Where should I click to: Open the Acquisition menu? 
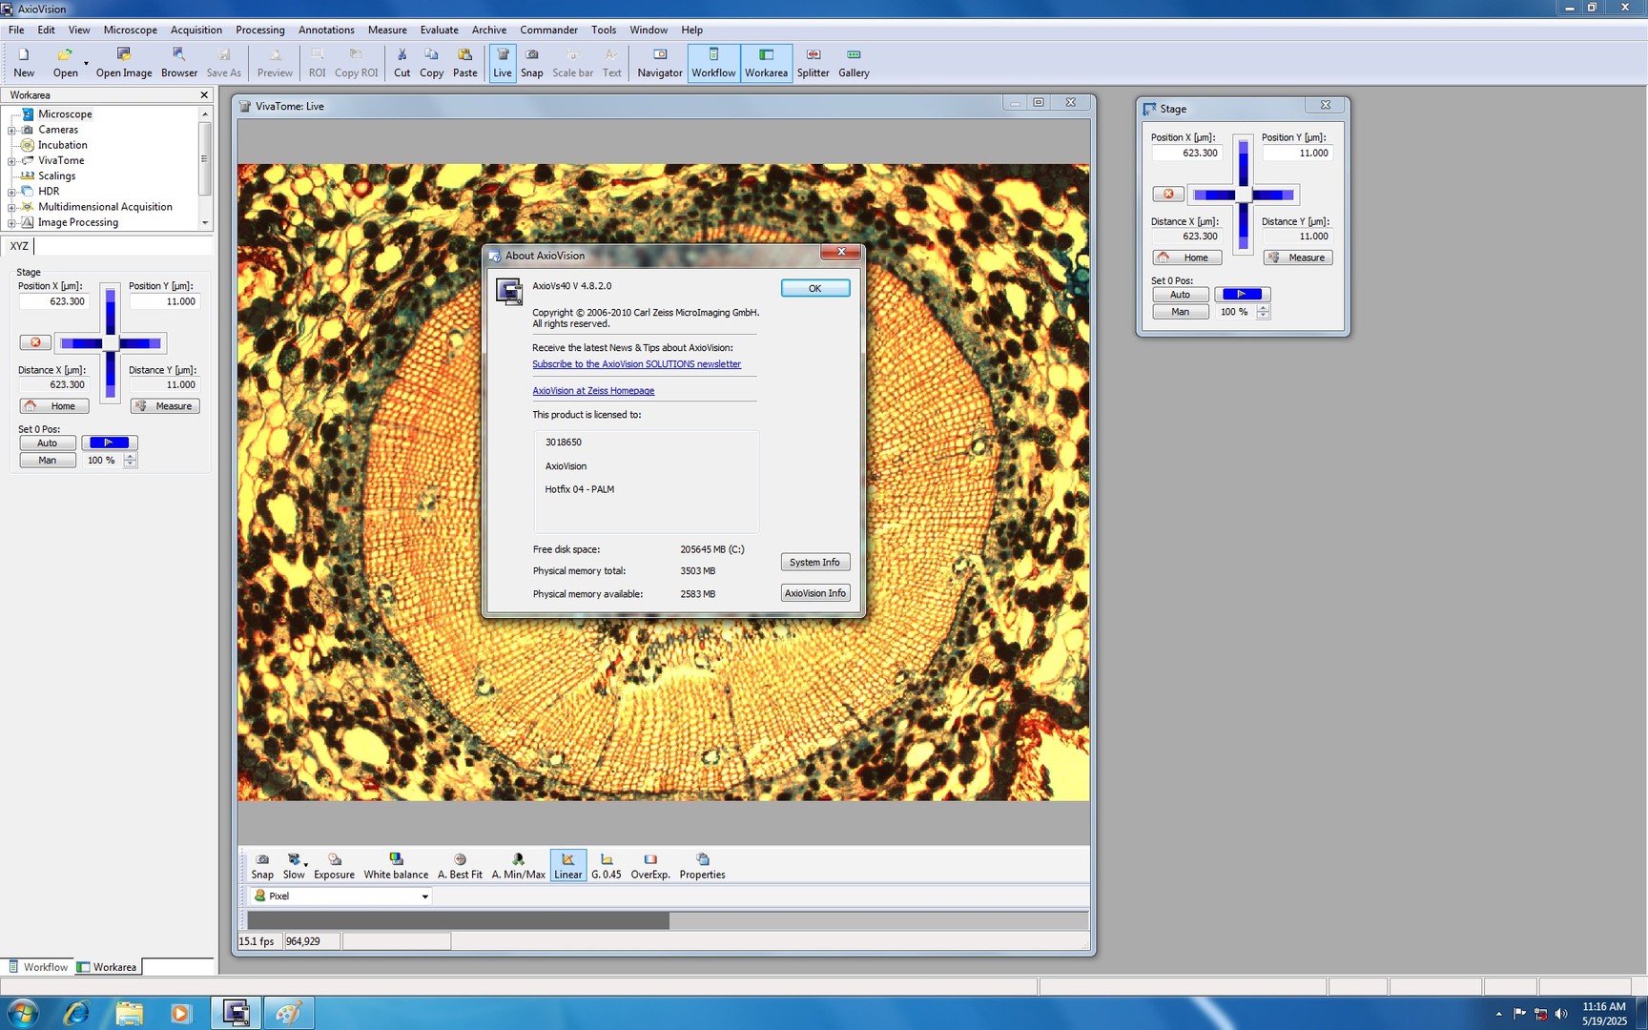[196, 30]
